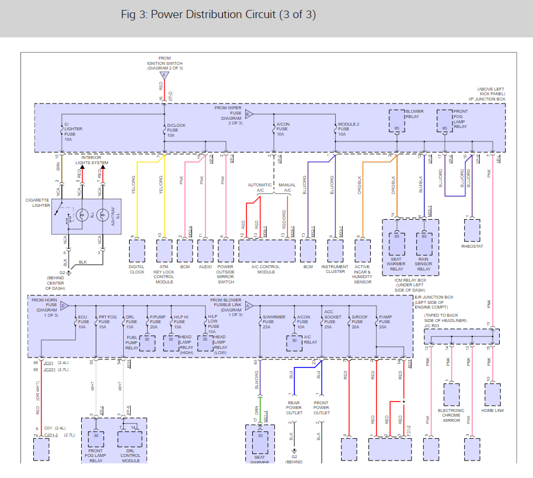Viewport: 533px width, 478px height.
Task: Click the Blower Fusible Link connector A arrow
Action: pyautogui.click(x=249, y=306)
